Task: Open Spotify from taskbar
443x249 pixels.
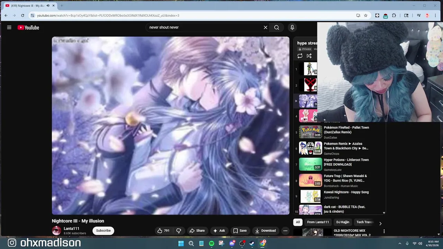Action: pos(211,243)
